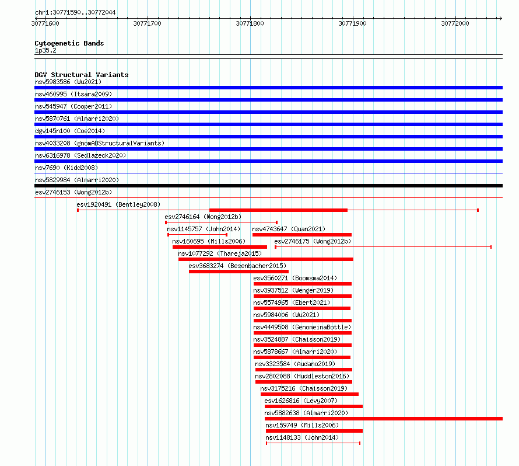Select the dgv145n100 (Coe2014) variant label

(x=70, y=131)
